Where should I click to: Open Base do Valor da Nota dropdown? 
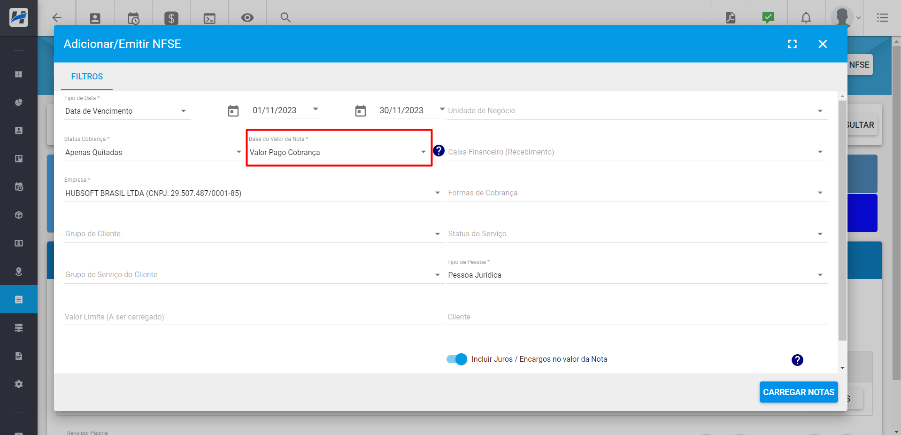[338, 152]
